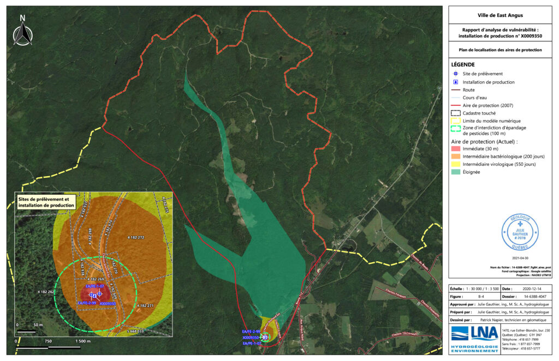Click the red 'Aire de protection (2007)' legend line
The height and width of the screenshot is (361, 559).
tap(456, 105)
